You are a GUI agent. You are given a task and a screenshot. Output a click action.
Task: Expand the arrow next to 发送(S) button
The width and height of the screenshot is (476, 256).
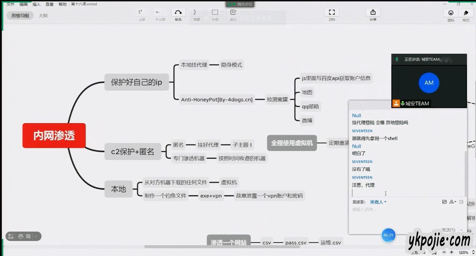[x=461, y=230]
